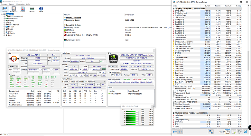Image resolution: width=251 pixels, height=136 pixels.
Task: Expand the Video Adapter tree node
Action: click(x=4, y=25)
